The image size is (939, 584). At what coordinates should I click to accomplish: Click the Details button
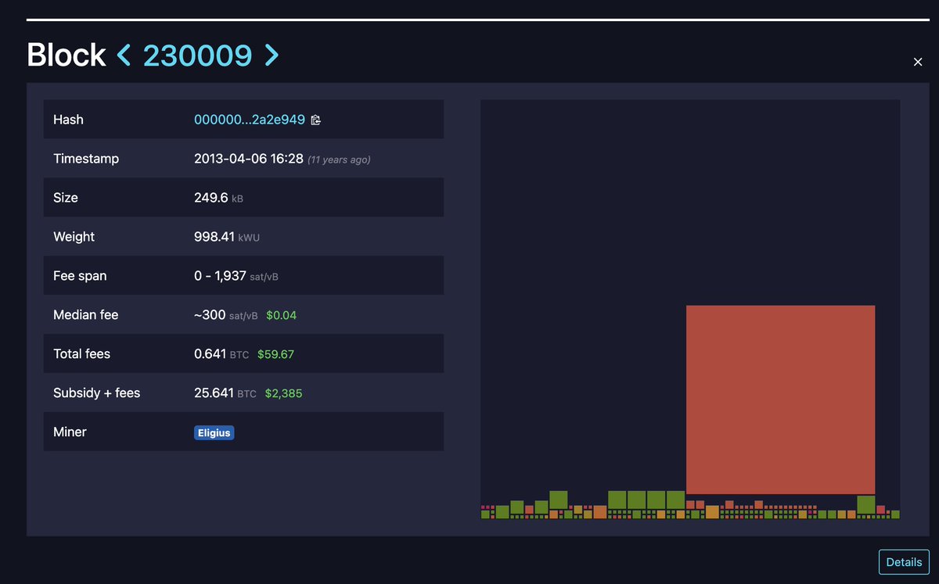[x=904, y=562]
